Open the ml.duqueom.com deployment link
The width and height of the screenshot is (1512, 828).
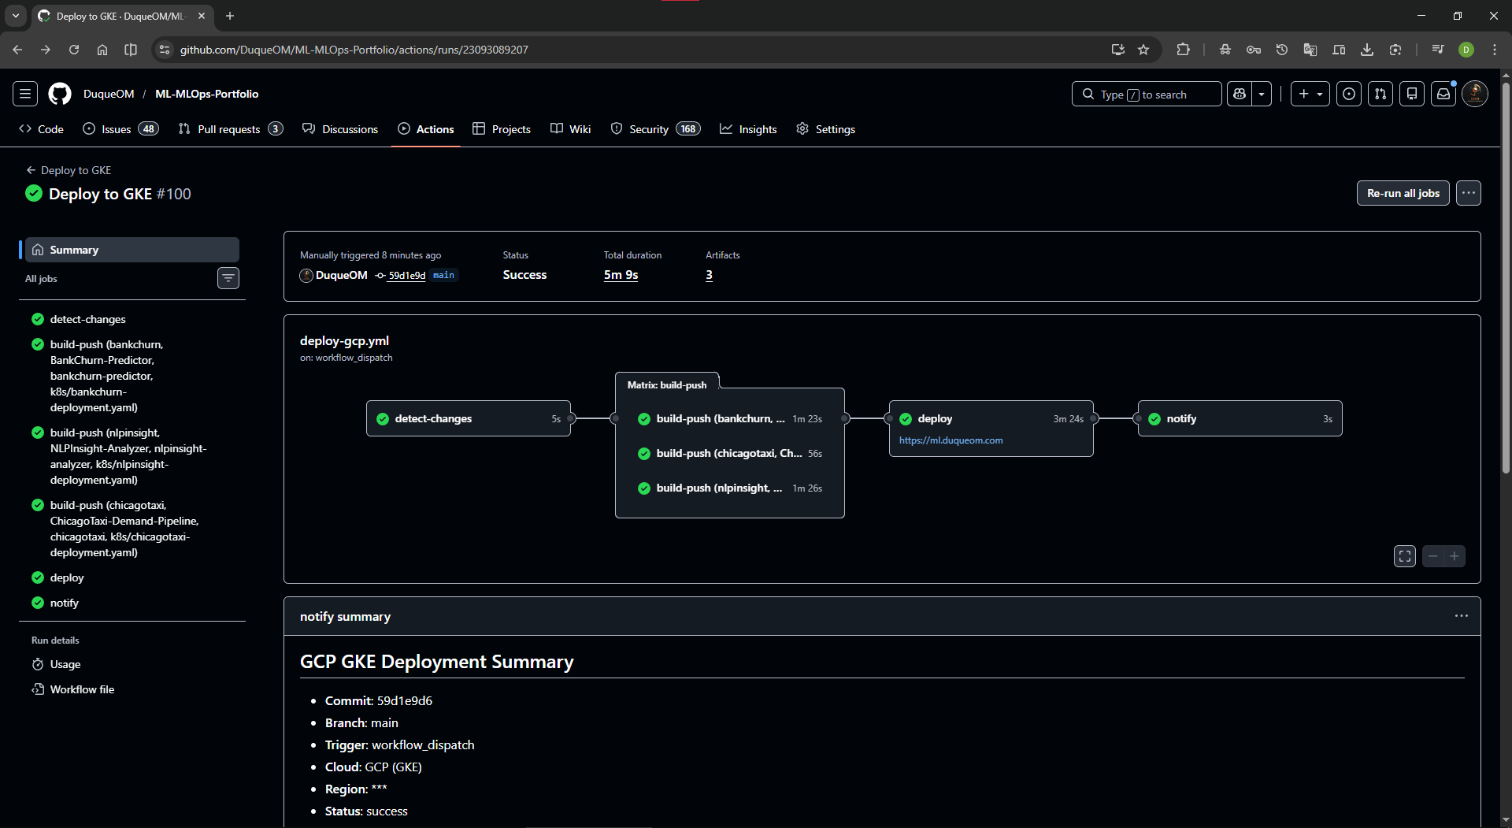951,440
